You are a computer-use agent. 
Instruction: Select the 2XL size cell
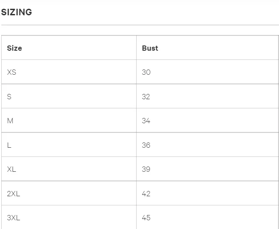(x=14, y=194)
